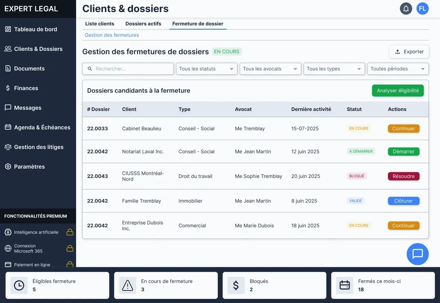Screen dimensions: 440x303
Task: Click the Intelligence artificielle lock icon
Action: coord(70,232)
